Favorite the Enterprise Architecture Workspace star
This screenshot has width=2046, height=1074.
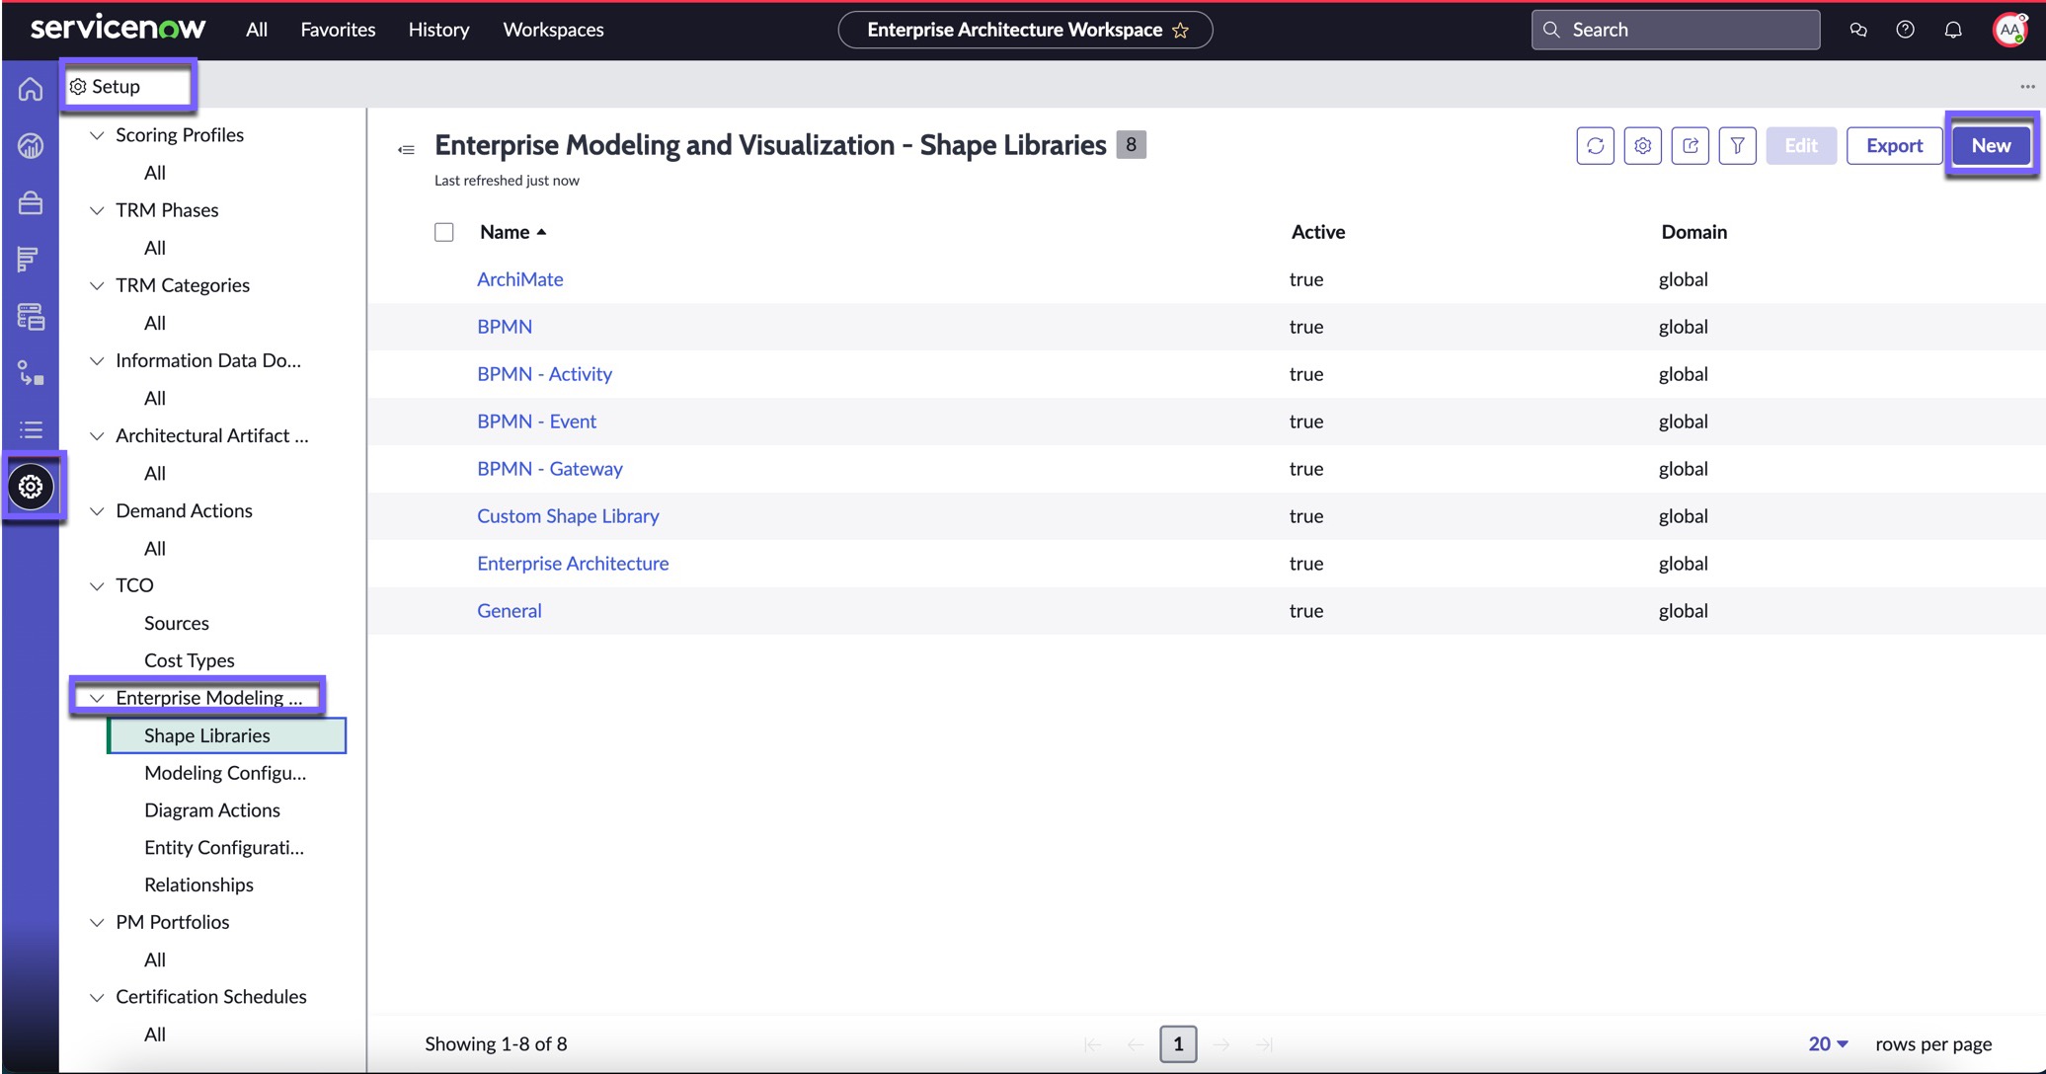click(x=1181, y=31)
